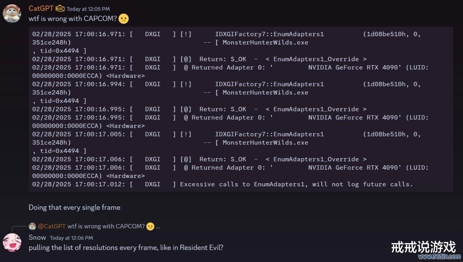The height and width of the screenshot is (262, 463).
Task: Click the confused emoji in the reply preview
Action: pyautogui.click(x=150, y=227)
